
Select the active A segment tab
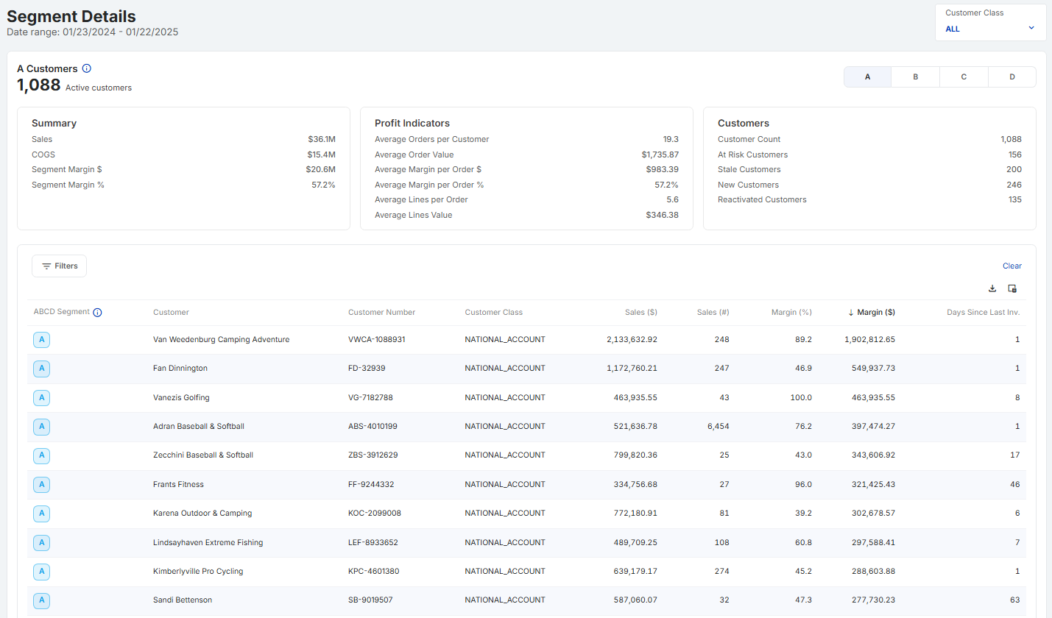point(868,77)
